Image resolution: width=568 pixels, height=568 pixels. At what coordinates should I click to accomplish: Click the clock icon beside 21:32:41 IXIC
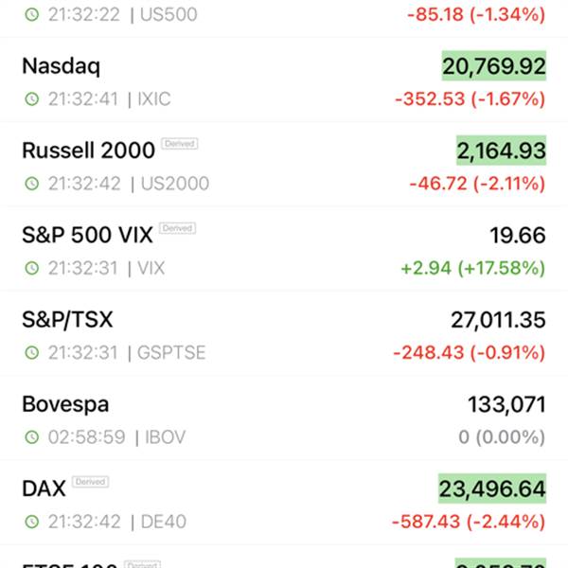(32, 98)
